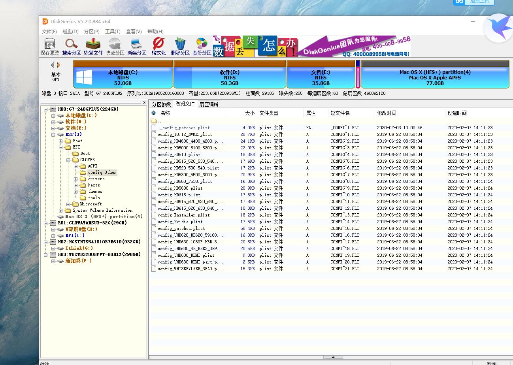This screenshot has width=513, height=365.
Task: Select the config_Nvidia.plist file
Action: click(180, 222)
